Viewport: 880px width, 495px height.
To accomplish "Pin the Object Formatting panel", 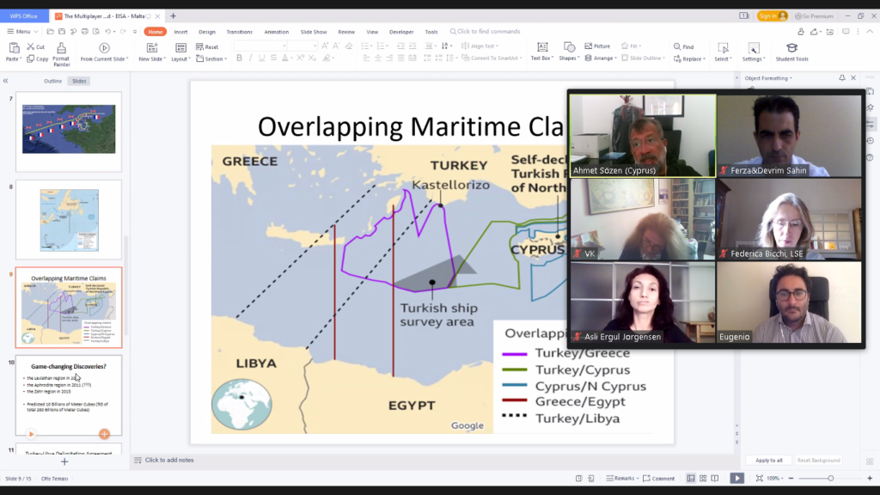I will (x=842, y=78).
